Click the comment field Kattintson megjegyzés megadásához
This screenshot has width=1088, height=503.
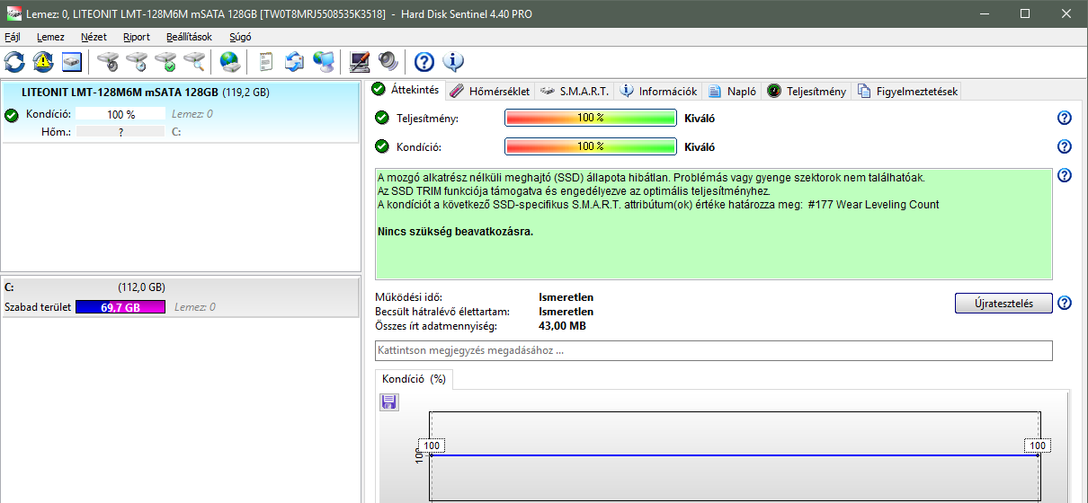[713, 350]
